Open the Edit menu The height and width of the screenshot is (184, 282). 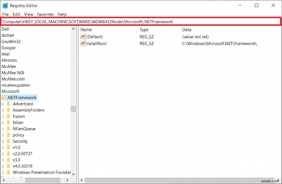pyautogui.click(x=16, y=14)
